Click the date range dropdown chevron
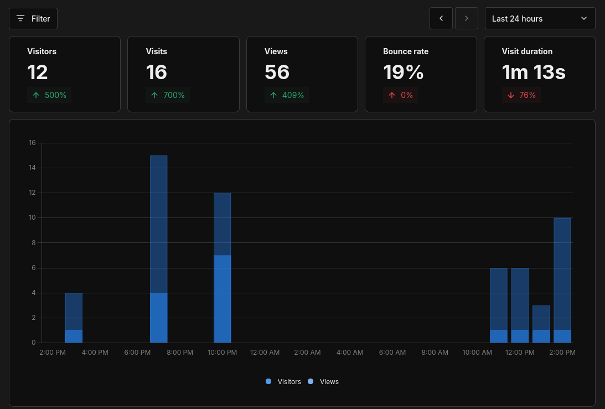 point(584,18)
